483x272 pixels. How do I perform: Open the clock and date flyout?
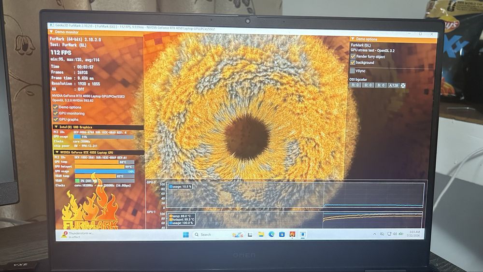pos(414,234)
